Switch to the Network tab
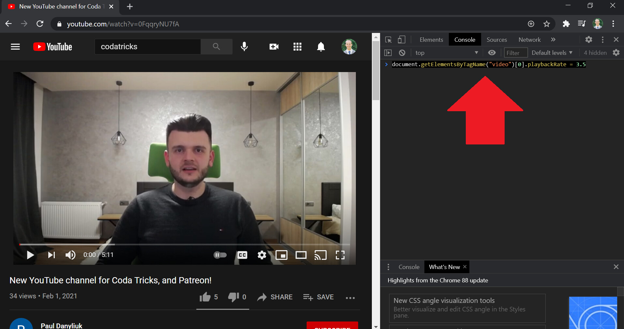 tap(530, 39)
